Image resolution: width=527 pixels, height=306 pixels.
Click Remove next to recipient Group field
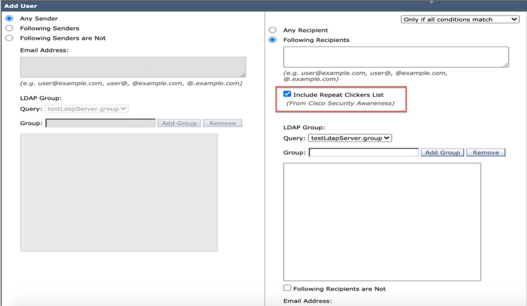[x=485, y=152]
